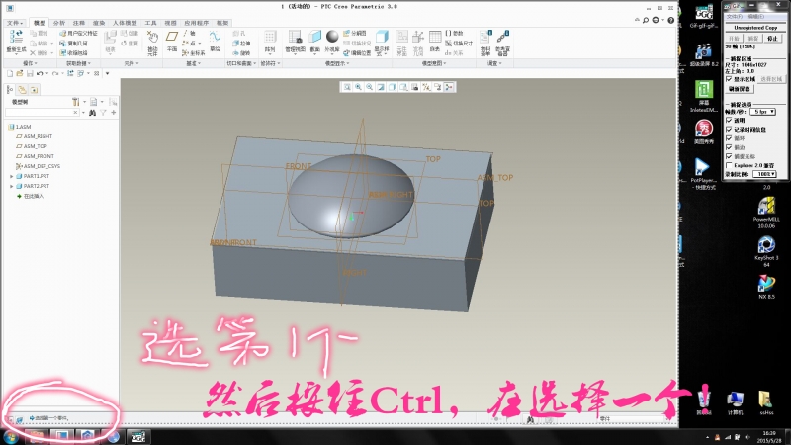
Task: Open NX 8.5 desktop shortcut
Action: pyautogui.click(x=766, y=287)
